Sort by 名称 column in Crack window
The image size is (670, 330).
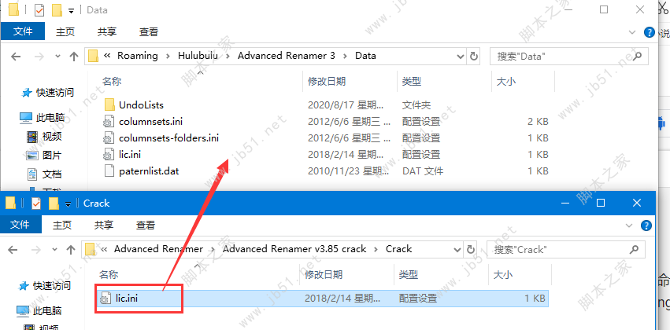[109, 274]
